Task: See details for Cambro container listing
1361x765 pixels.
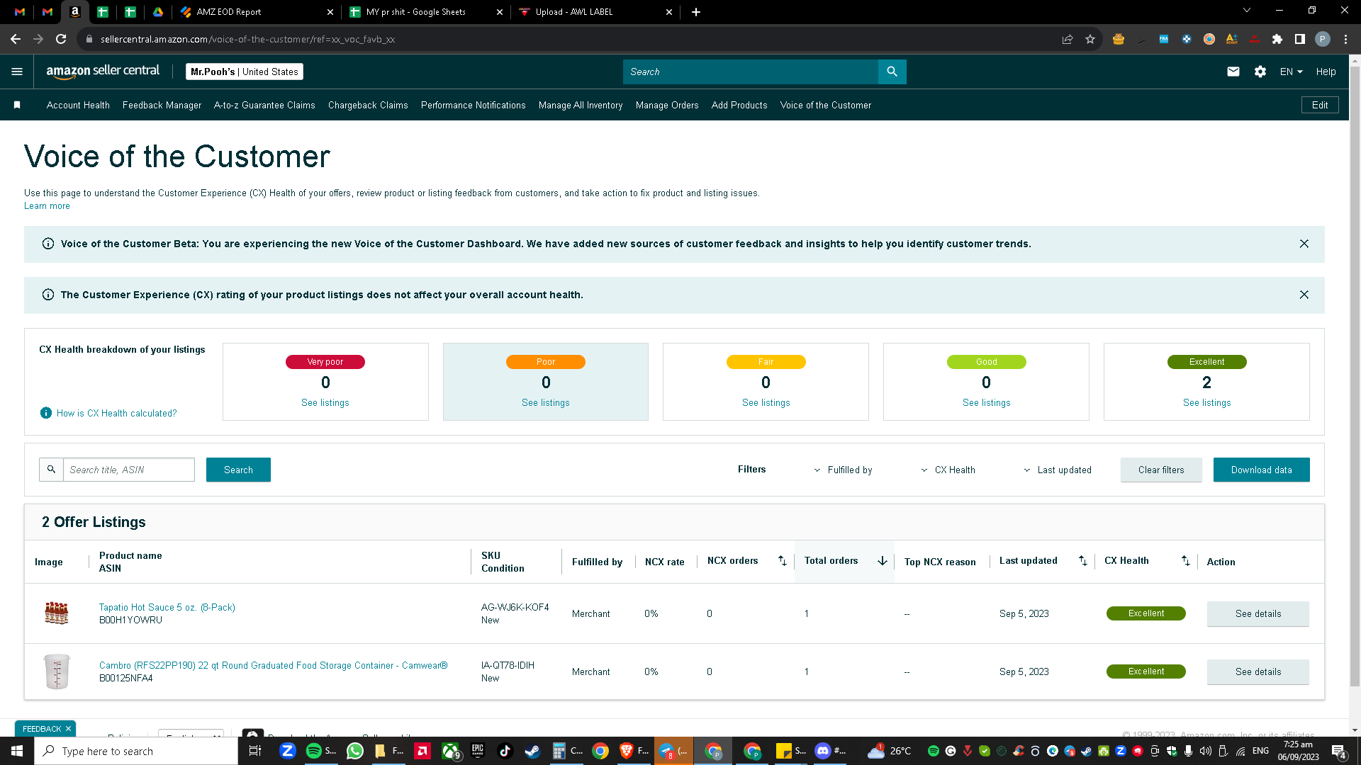Action: click(x=1258, y=671)
